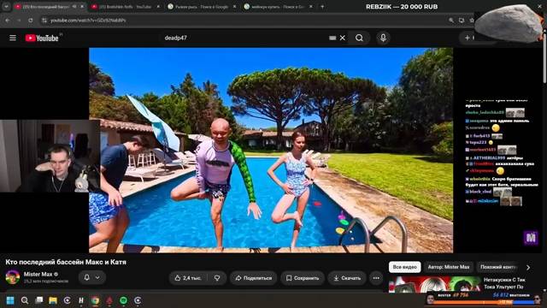Open the tab search dropdown arrow
Screen dimensions: 547x308
6,7
